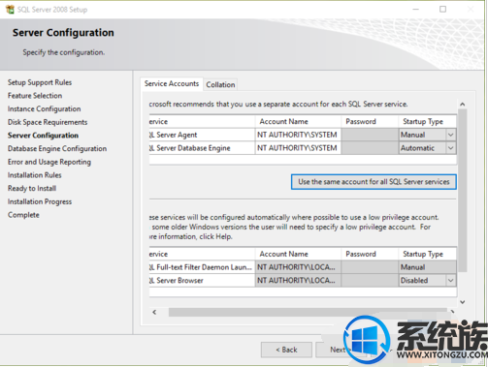
Task: Click the horizontal scrollbar left arrow
Action: [x=154, y=312]
